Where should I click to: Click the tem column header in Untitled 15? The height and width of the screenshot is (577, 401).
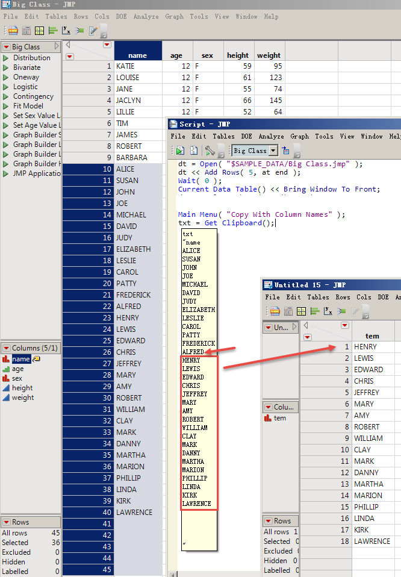click(x=373, y=335)
